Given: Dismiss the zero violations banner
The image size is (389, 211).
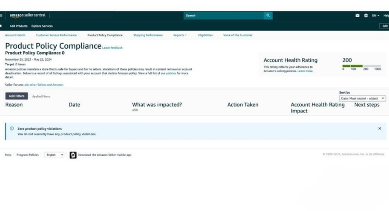Looking at the screenshot, I should click(379, 128).
